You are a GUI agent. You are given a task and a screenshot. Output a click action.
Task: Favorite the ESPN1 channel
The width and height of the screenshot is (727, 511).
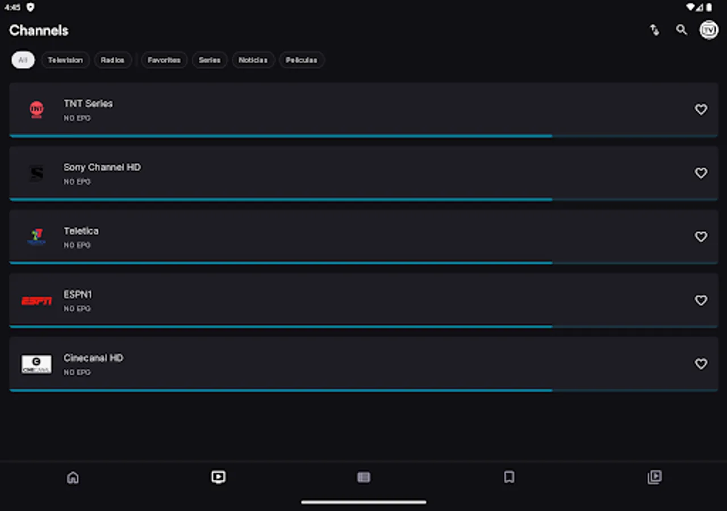[701, 300]
